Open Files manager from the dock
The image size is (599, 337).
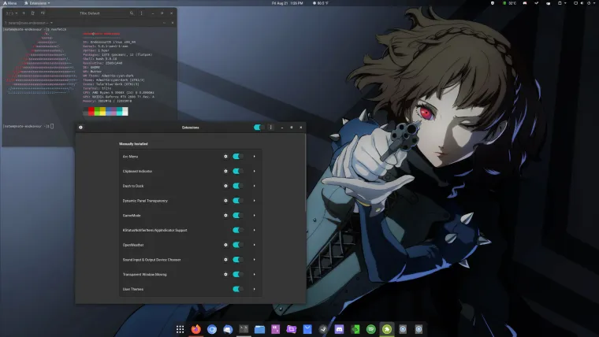pyautogui.click(x=259, y=329)
